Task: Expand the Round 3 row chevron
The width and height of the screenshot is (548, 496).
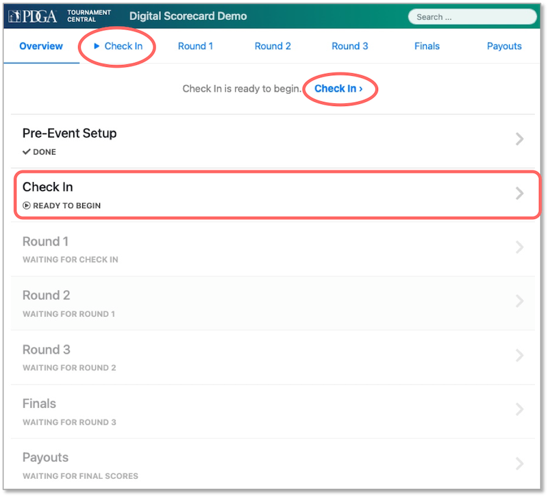Action: [519, 355]
